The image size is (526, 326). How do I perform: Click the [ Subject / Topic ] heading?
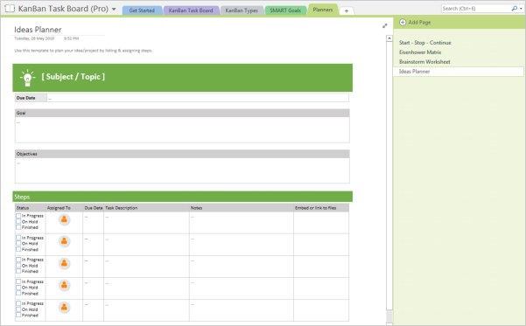pyautogui.click(x=74, y=77)
